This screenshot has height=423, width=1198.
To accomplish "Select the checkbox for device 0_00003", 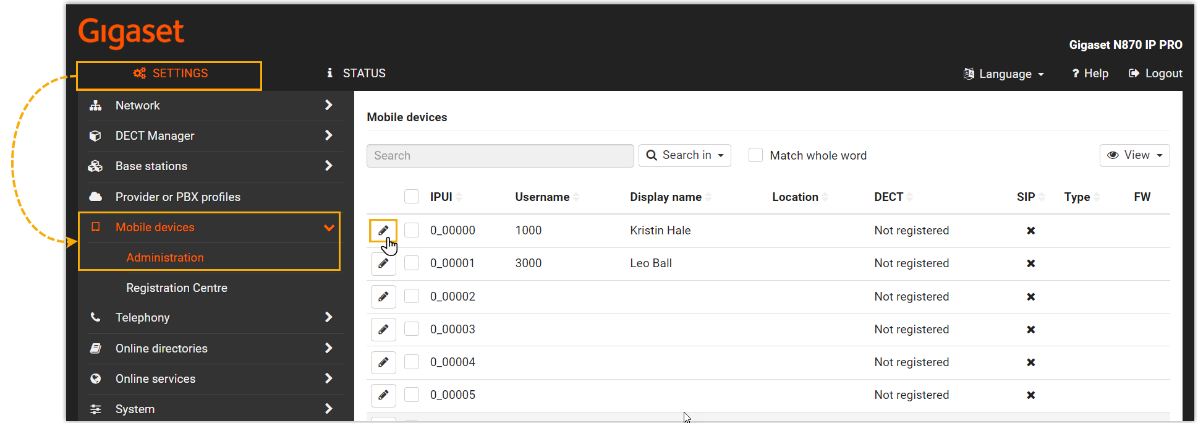I will pos(412,329).
